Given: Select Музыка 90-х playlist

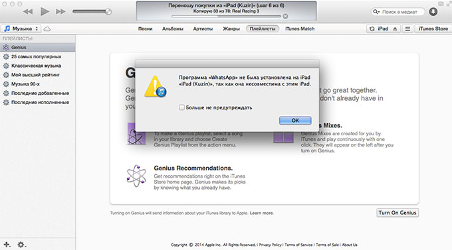Looking at the screenshot, I should point(38,84).
